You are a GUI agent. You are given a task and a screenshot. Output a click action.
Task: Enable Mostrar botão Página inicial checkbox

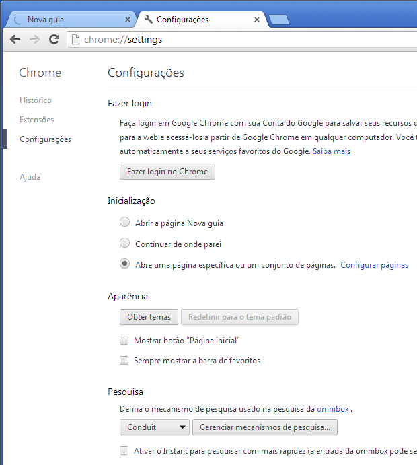124,340
